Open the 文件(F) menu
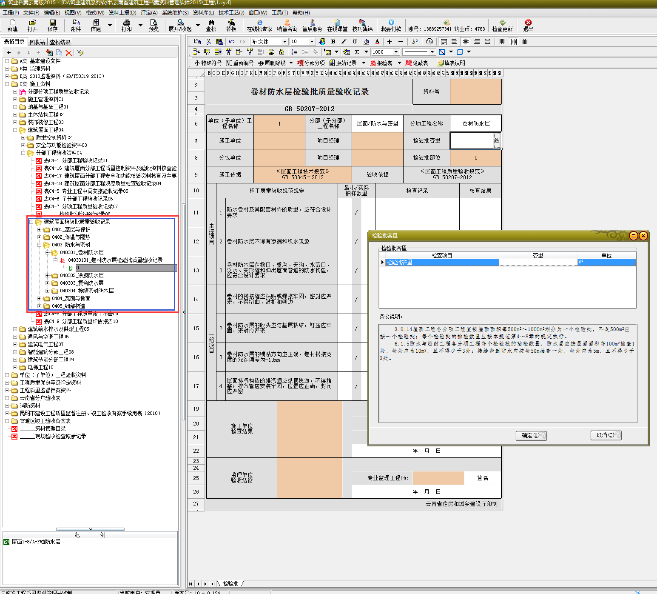657x594 pixels. click(x=31, y=13)
